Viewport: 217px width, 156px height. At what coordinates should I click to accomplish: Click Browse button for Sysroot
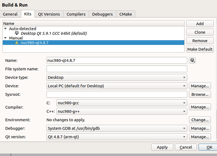[x=200, y=94]
